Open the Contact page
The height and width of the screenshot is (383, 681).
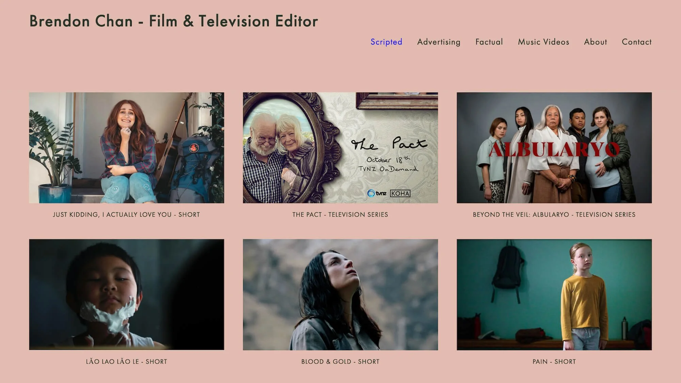pyautogui.click(x=636, y=42)
